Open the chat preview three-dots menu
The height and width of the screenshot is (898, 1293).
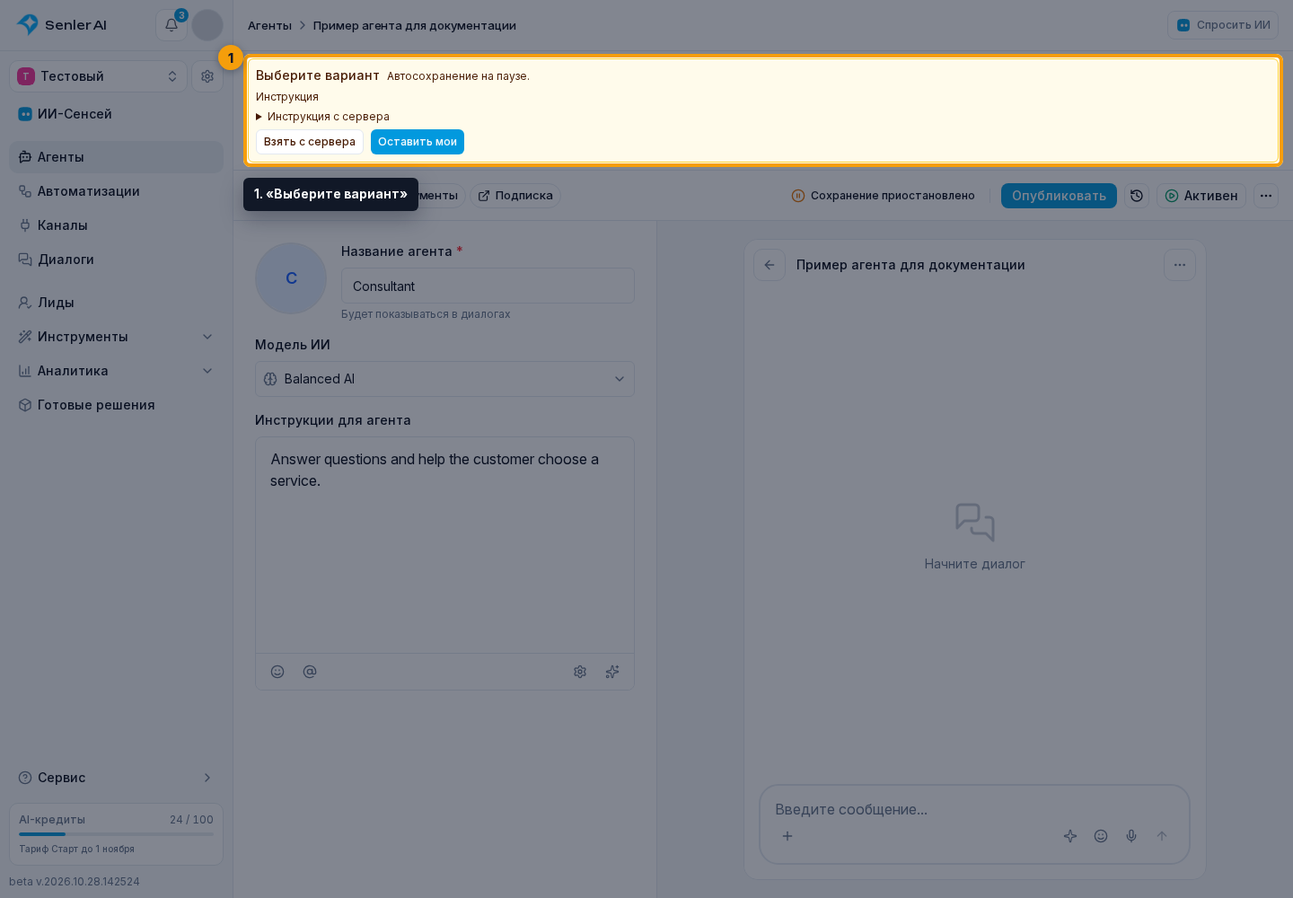pyautogui.click(x=1180, y=265)
